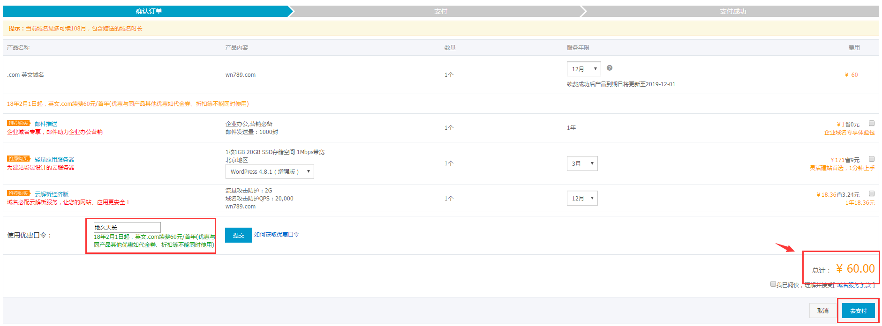Open the 12月 duration dropdown for wn789.com domain
The height and width of the screenshot is (326, 882).
click(583, 69)
